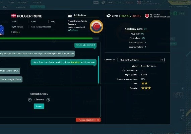Click the Academy revenue share percentage
The width and height of the screenshot is (191, 134).
(x=143, y=79)
